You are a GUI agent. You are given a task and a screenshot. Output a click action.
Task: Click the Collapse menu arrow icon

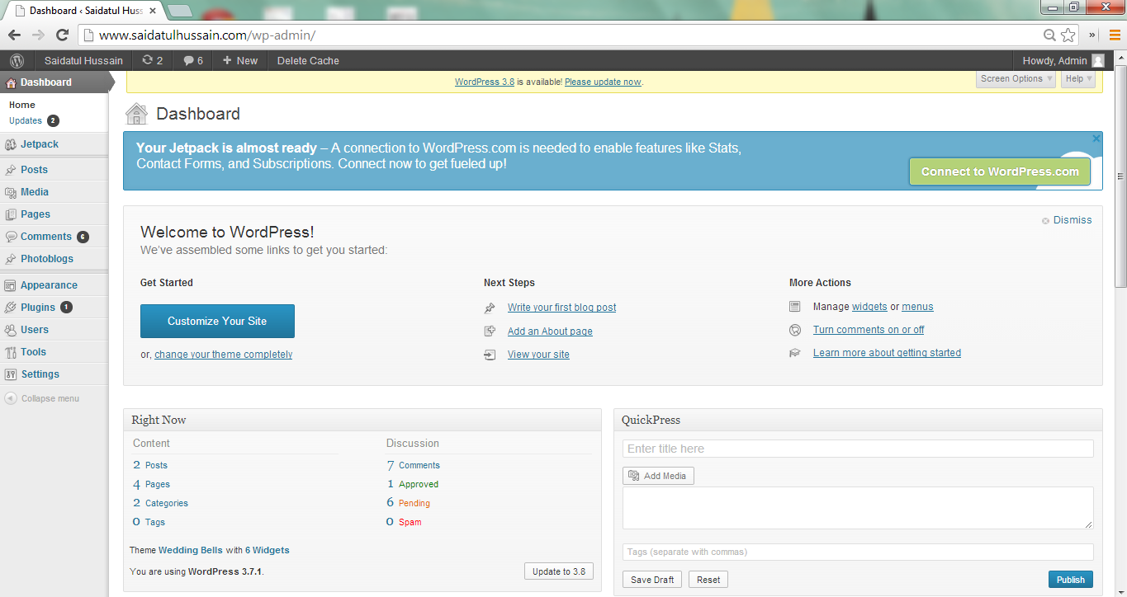[11, 398]
